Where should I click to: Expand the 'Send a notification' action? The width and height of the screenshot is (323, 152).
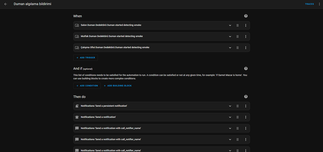click(230, 117)
